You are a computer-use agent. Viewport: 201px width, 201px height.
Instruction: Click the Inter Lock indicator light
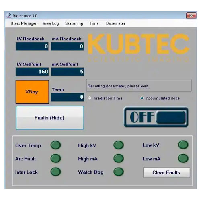coord(55,172)
